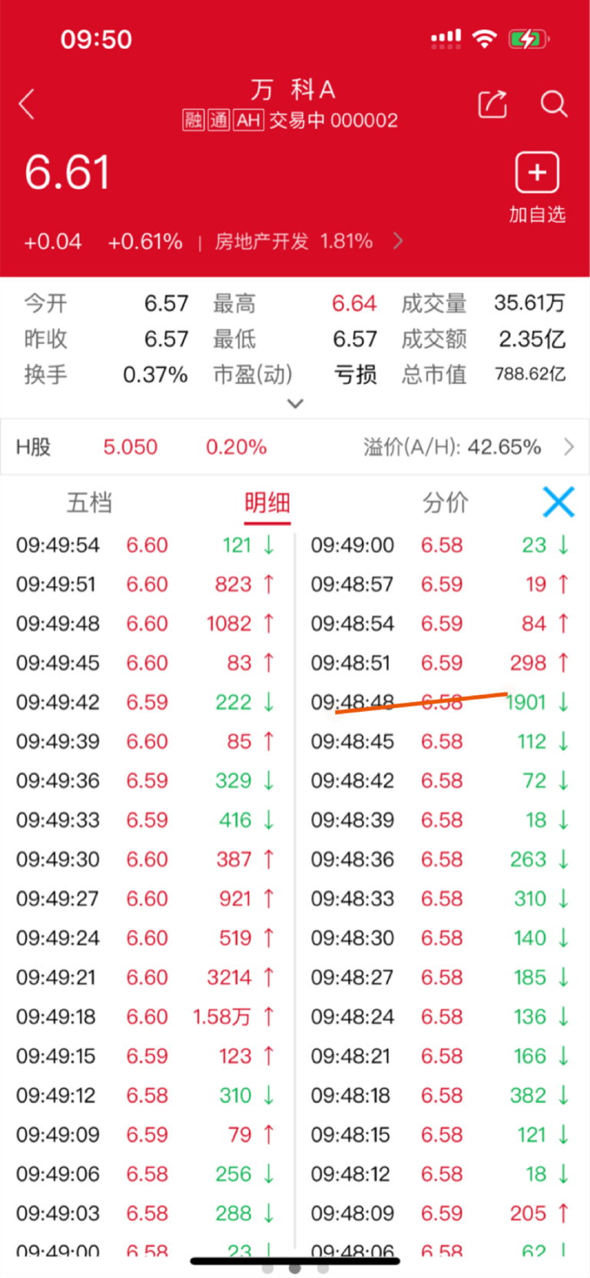Tap the up arrow in 09:48:54 row
The width and height of the screenshot is (590, 1278).
563,624
